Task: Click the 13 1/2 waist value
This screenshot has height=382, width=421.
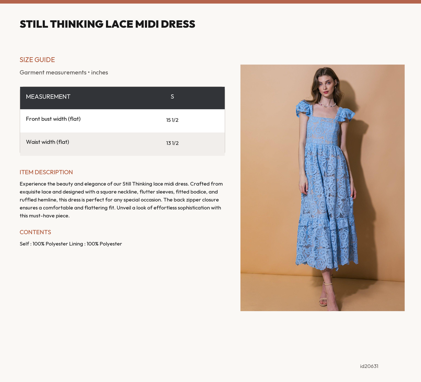Action: (172, 143)
